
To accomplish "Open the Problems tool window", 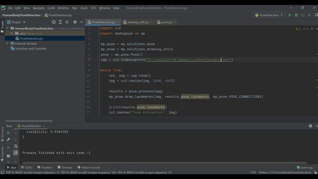I will tap(45, 168).
